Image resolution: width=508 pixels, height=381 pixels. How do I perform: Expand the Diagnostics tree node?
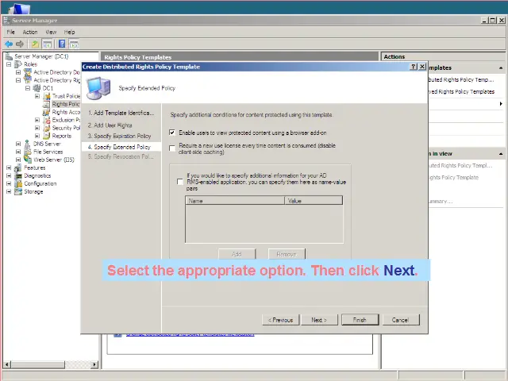click(x=9, y=175)
